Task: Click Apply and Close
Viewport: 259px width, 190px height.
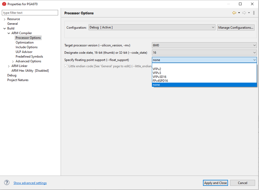Action: coord(215,183)
